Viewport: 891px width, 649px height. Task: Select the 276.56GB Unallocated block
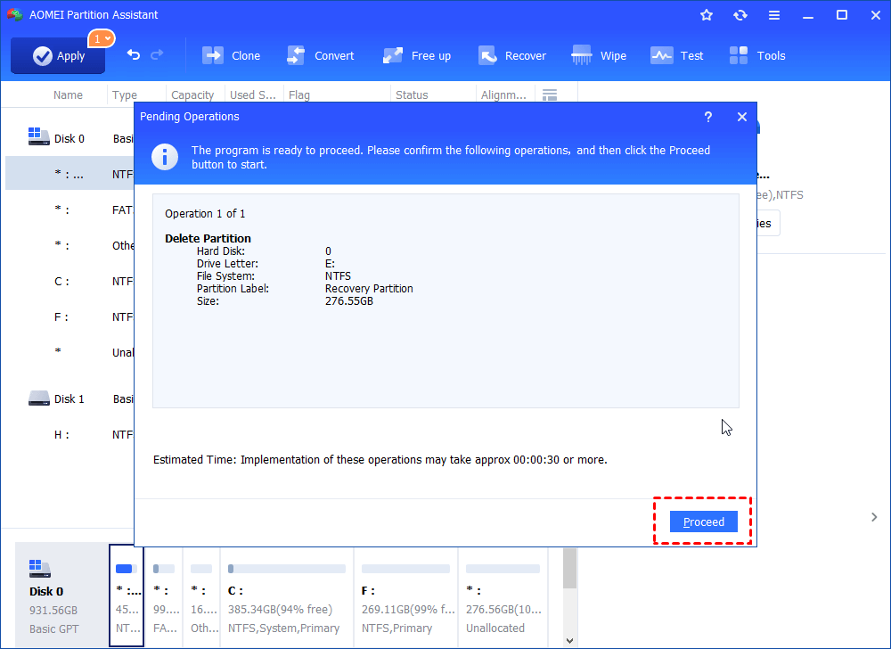point(503,596)
